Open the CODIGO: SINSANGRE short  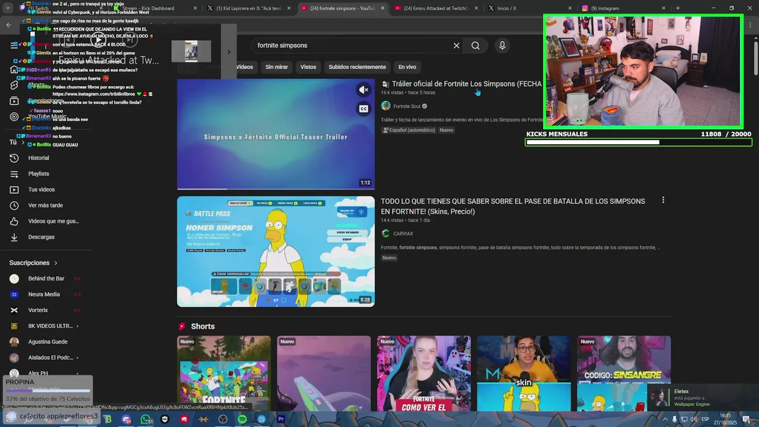(624, 374)
